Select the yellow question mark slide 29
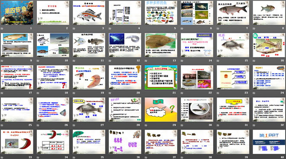 pos(161,109)
